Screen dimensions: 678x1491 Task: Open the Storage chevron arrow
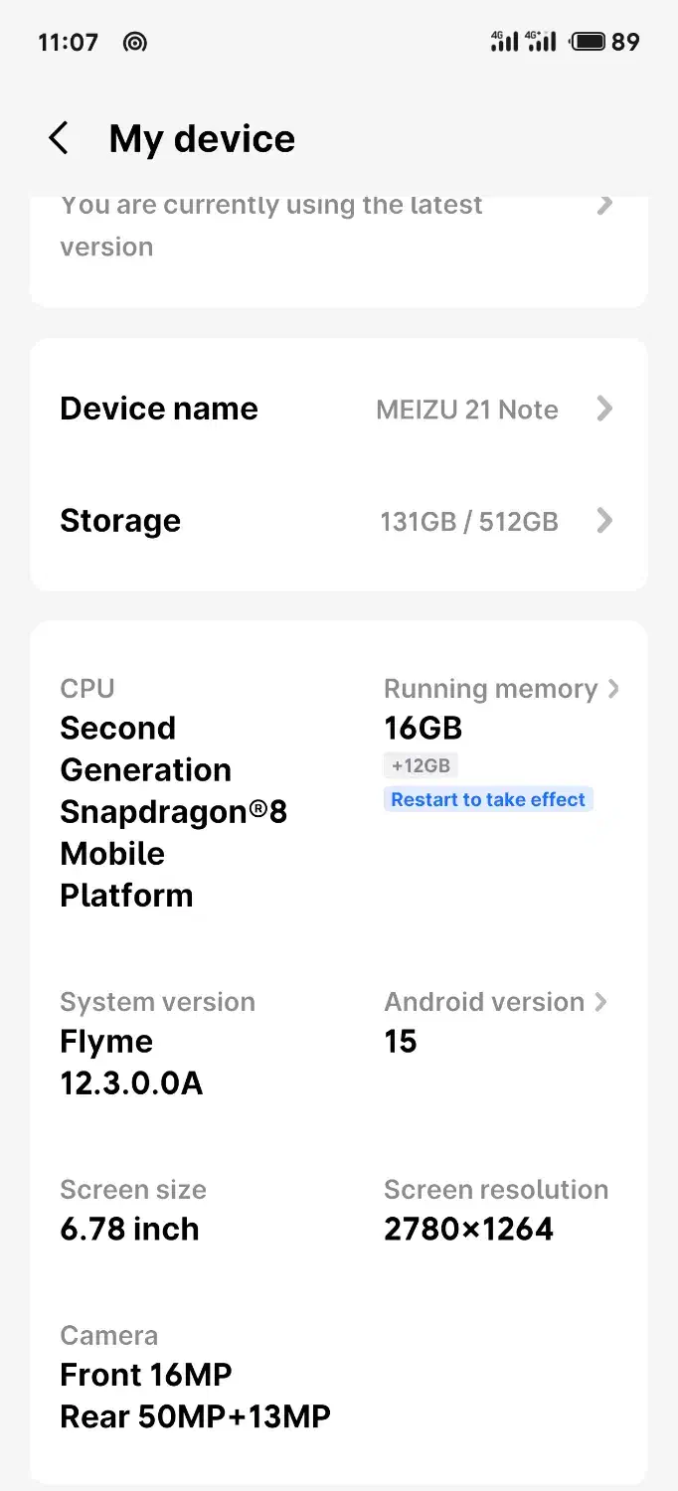tap(604, 521)
